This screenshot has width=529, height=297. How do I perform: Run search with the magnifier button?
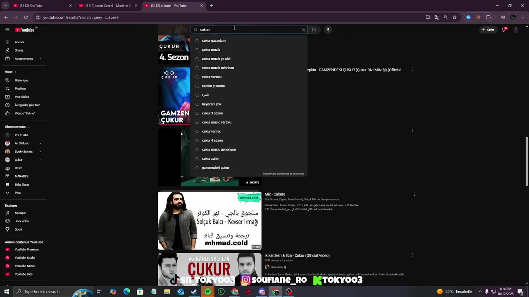click(314, 30)
